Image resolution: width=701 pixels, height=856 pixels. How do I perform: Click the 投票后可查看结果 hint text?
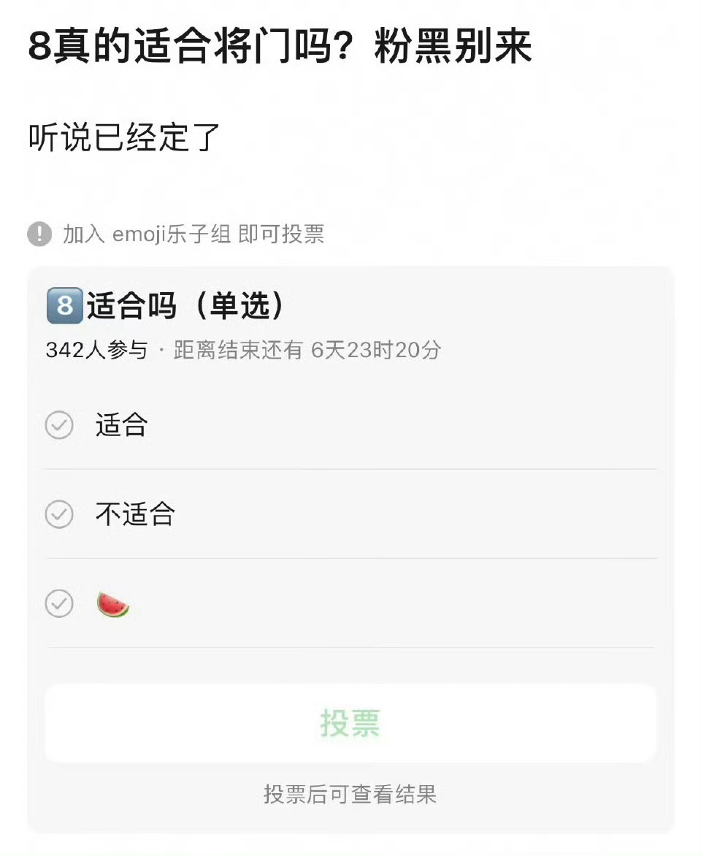(350, 795)
